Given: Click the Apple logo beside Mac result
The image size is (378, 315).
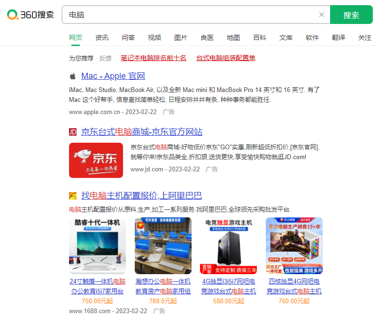Looking at the screenshot, I should (x=73, y=76).
